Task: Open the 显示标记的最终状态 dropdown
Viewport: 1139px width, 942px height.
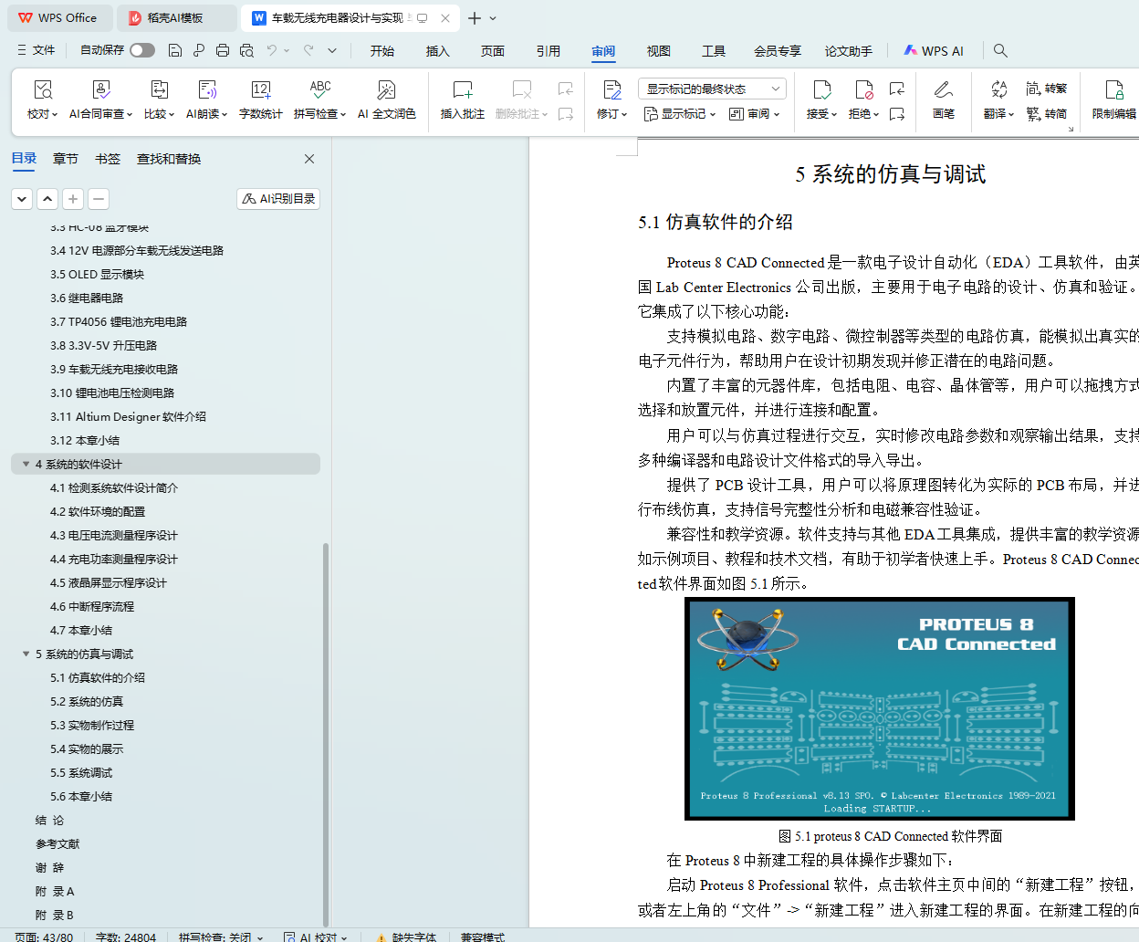Action: [x=712, y=89]
